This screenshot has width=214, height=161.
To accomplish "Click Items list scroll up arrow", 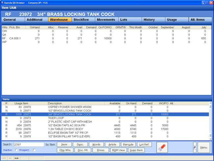I will (210, 103).
